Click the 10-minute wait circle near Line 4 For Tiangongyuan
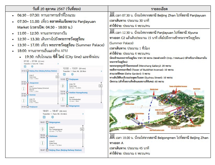 tap(42, 129)
